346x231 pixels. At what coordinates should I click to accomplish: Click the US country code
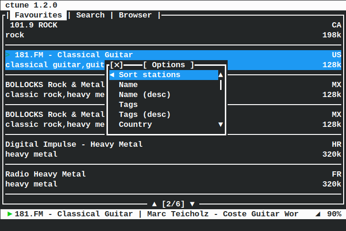[x=337, y=55]
